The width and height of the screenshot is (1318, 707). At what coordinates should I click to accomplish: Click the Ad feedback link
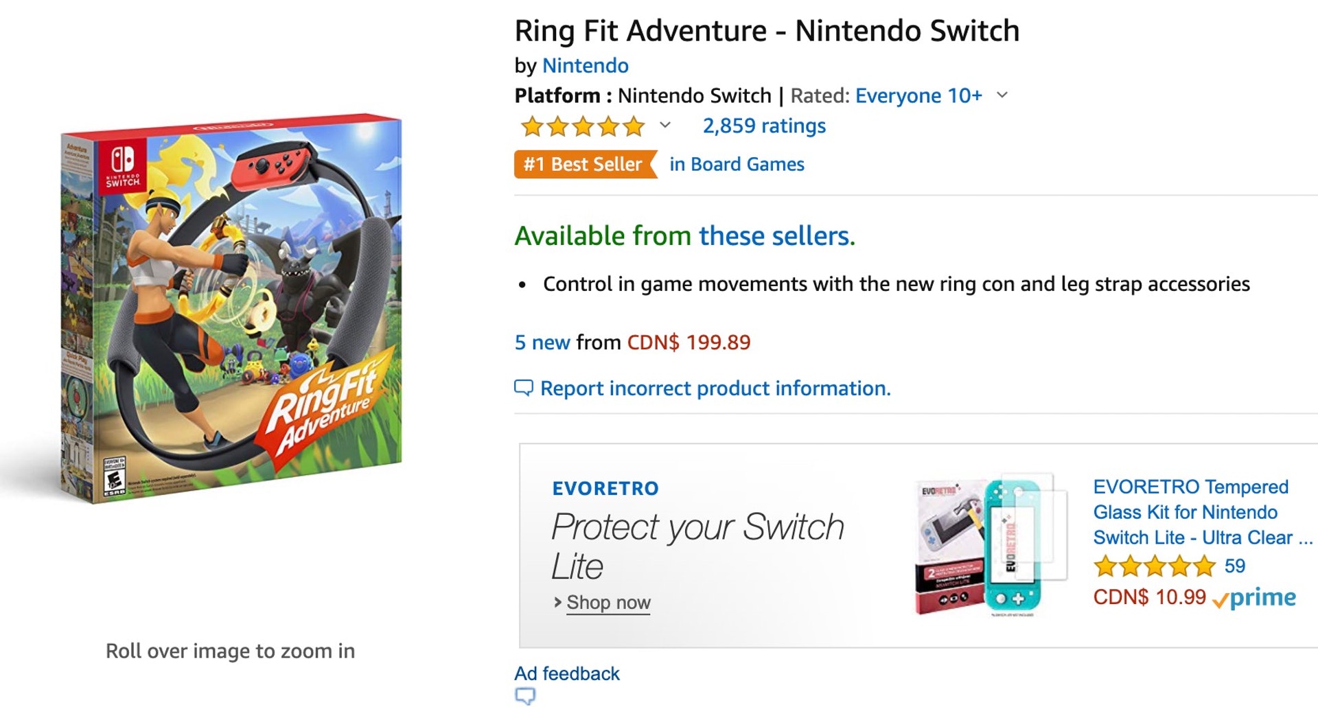[x=567, y=673]
